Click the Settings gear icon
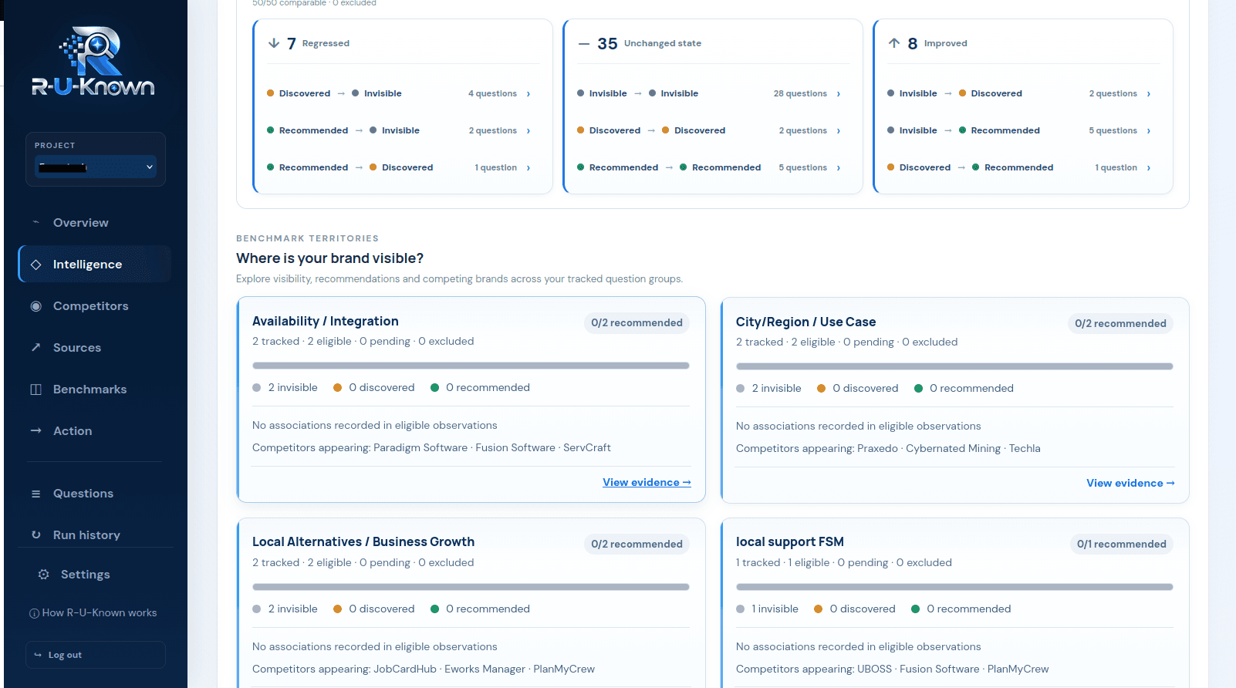 coord(43,574)
